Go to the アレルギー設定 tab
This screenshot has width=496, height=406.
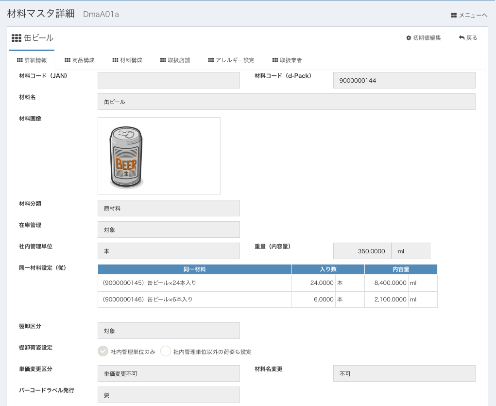pos(231,60)
